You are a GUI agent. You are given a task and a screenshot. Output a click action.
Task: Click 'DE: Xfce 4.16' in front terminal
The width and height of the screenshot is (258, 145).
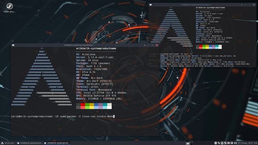[x=86, y=72]
